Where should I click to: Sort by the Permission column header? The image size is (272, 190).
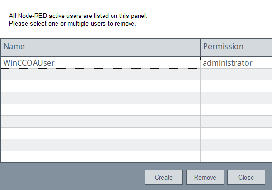point(236,47)
